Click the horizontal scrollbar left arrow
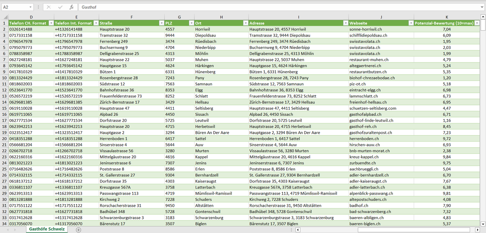The image size is (486, 233). point(298,230)
